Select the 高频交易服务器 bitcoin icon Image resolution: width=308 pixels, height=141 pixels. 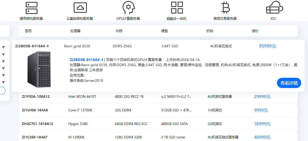coord(225,8)
